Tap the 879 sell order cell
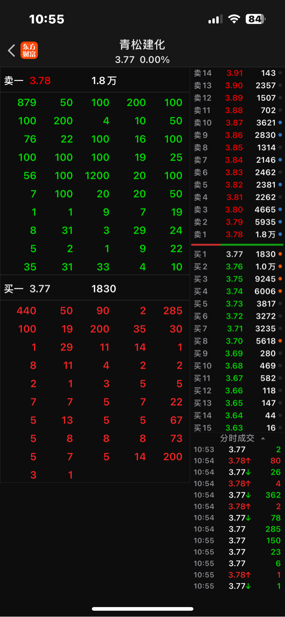Viewport: 285px width, 617px height. [27, 103]
